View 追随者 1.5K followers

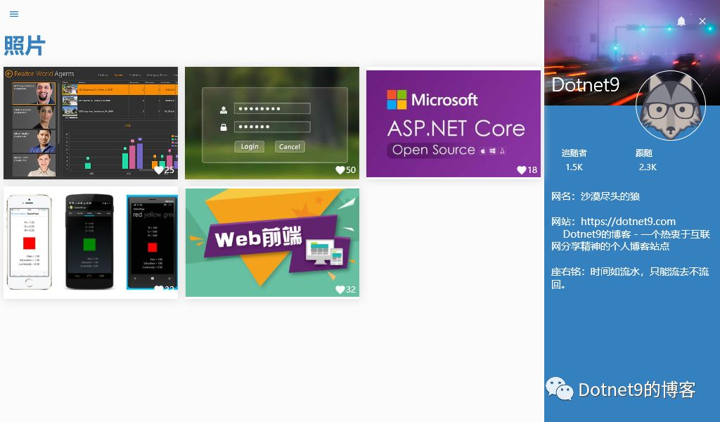coord(574,160)
